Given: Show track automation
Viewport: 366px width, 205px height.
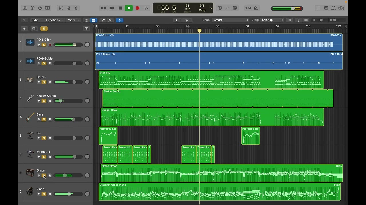Looking at the screenshot, I should point(103,20).
